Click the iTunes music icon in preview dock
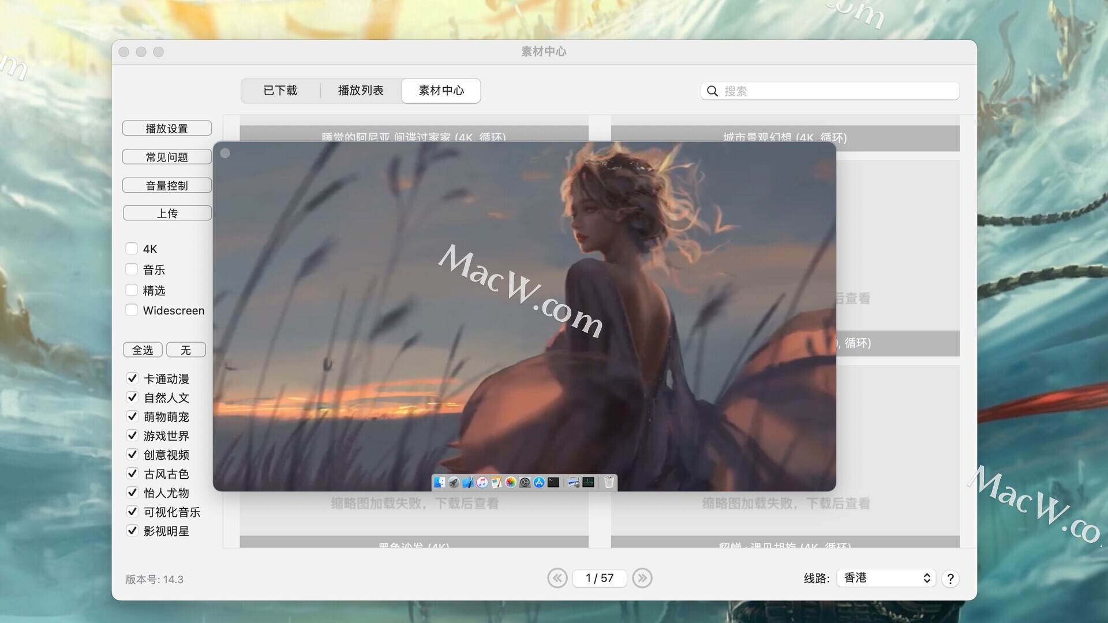Viewport: 1108px width, 623px height. point(482,482)
